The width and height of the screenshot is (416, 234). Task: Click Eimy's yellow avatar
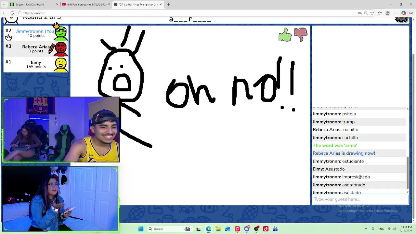(x=61, y=64)
